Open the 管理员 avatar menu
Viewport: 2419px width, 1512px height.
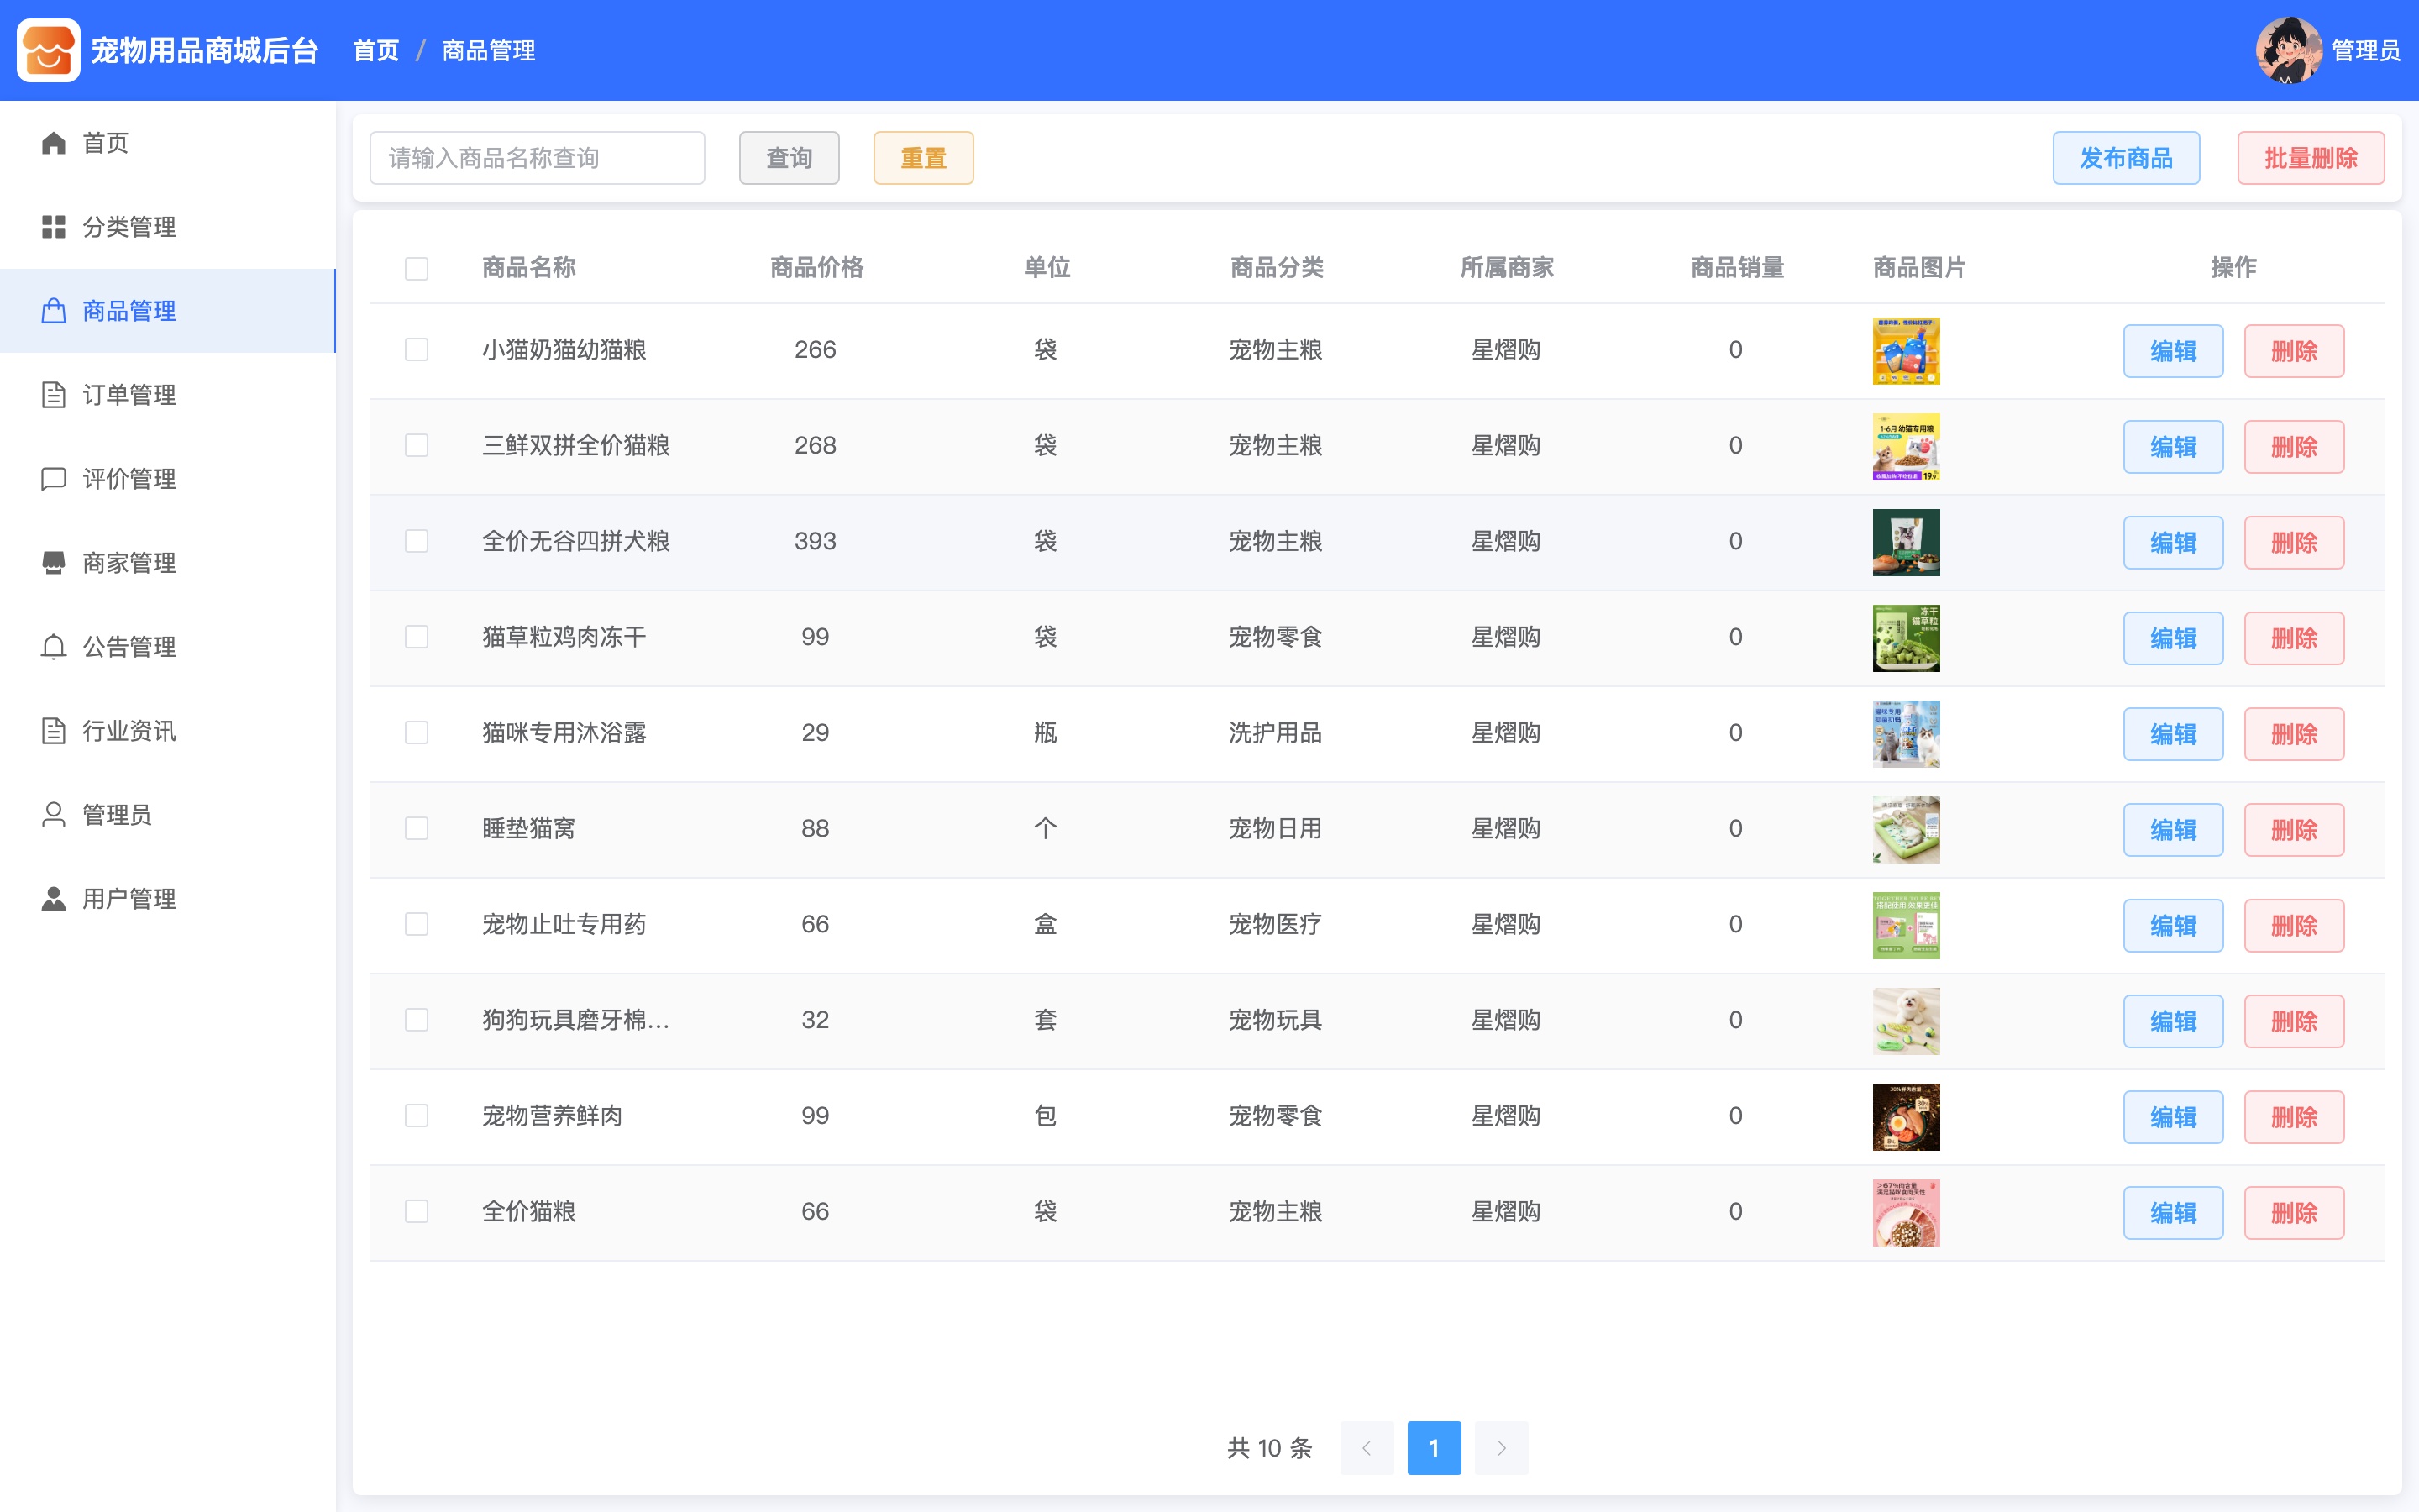click(2288, 50)
